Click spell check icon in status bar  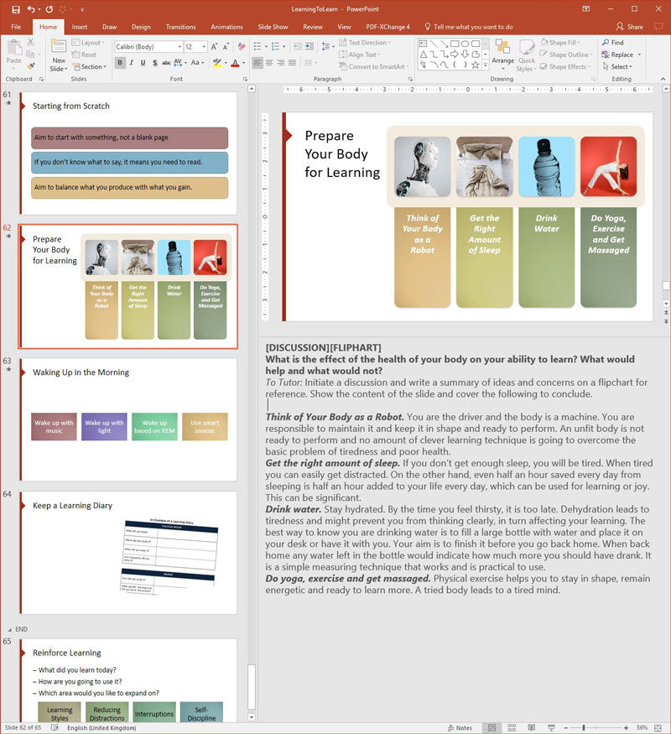click(55, 727)
